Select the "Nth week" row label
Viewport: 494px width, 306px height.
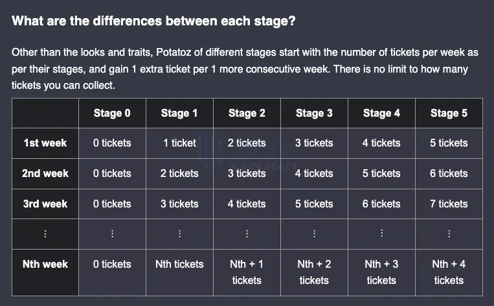click(x=45, y=265)
